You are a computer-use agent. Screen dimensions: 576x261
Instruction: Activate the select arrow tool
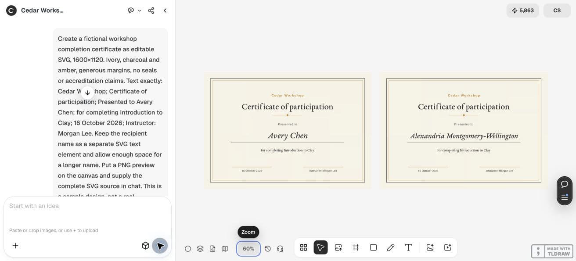pyautogui.click(x=320, y=247)
